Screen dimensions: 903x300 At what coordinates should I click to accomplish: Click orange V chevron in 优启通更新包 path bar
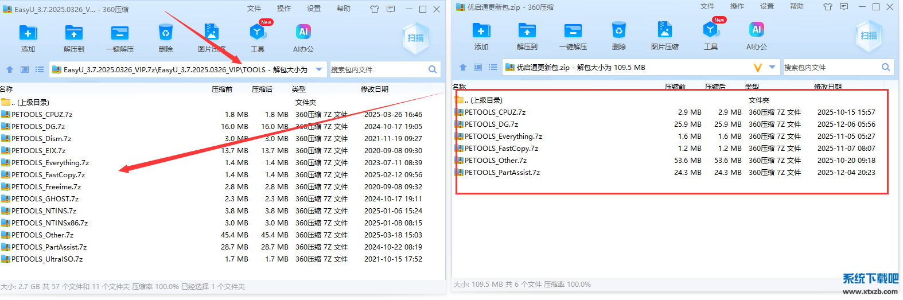pyautogui.click(x=757, y=68)
